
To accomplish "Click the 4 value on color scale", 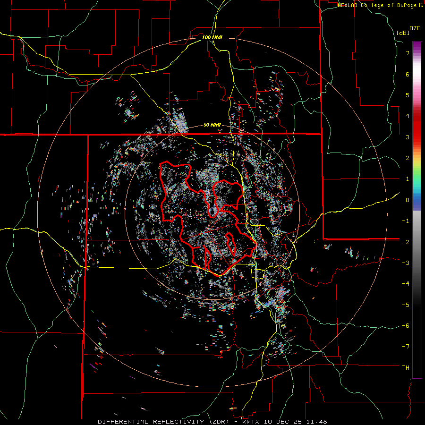I will [x=408, y=116].
